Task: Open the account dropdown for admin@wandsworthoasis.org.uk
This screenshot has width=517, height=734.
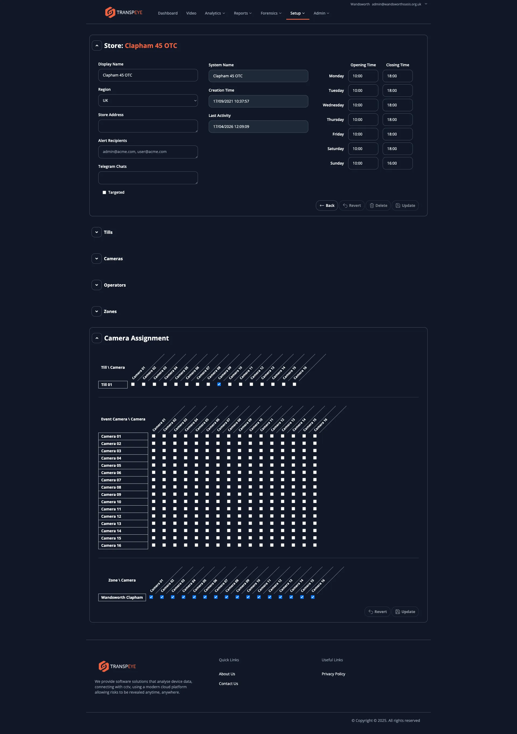Action: point(426,4)
